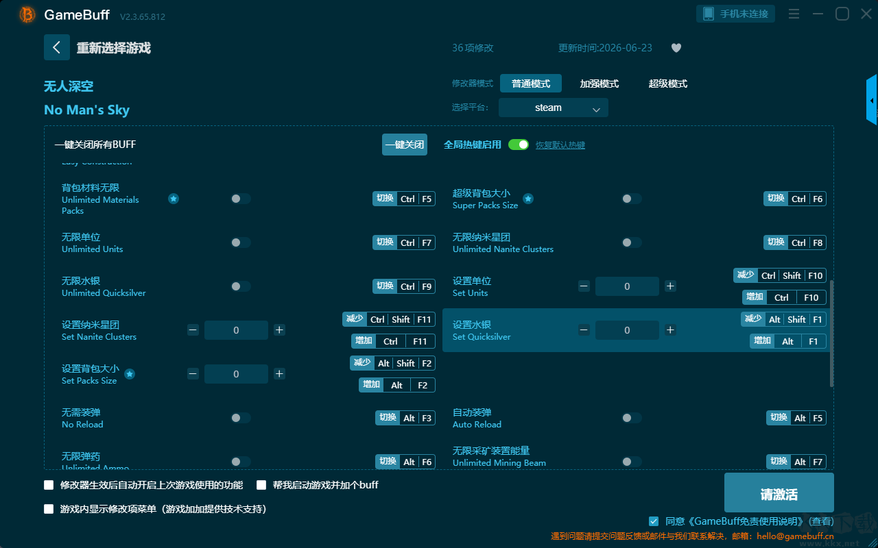
Task: Uncheck the GameBuff disclaimer agreement checkbox
Action: (653, 521)
